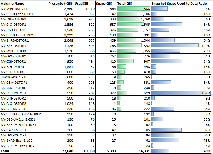Click the total data bar showing 1,833
Screen dimensions: 213x154
(x=134, y=9)
